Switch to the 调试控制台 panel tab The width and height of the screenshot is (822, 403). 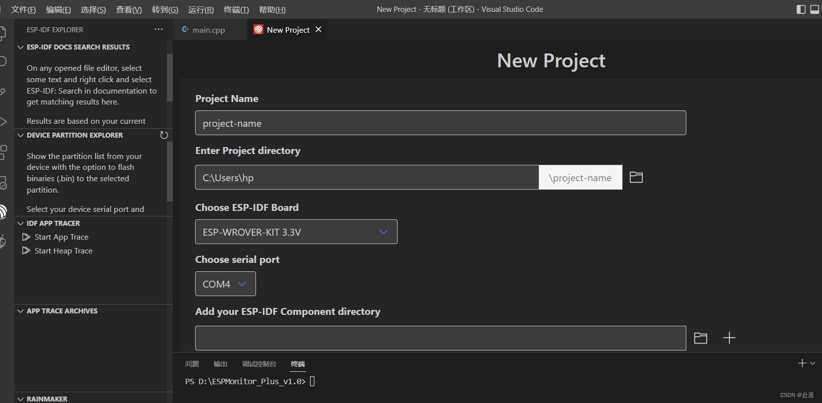click(259, 364)
